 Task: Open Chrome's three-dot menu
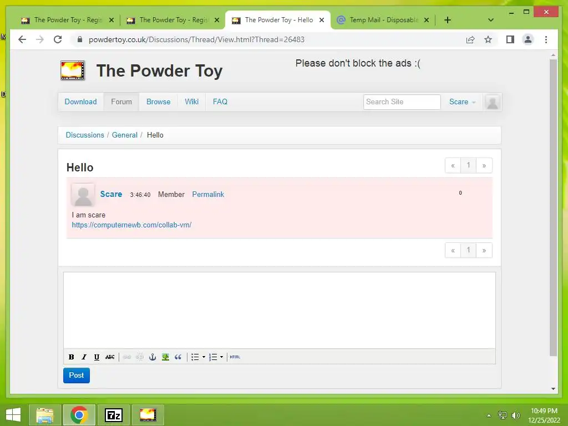point(546,39)
